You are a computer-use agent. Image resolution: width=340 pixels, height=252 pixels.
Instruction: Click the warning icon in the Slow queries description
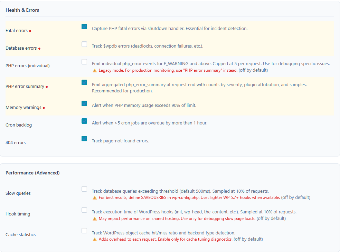click(94, 197)
